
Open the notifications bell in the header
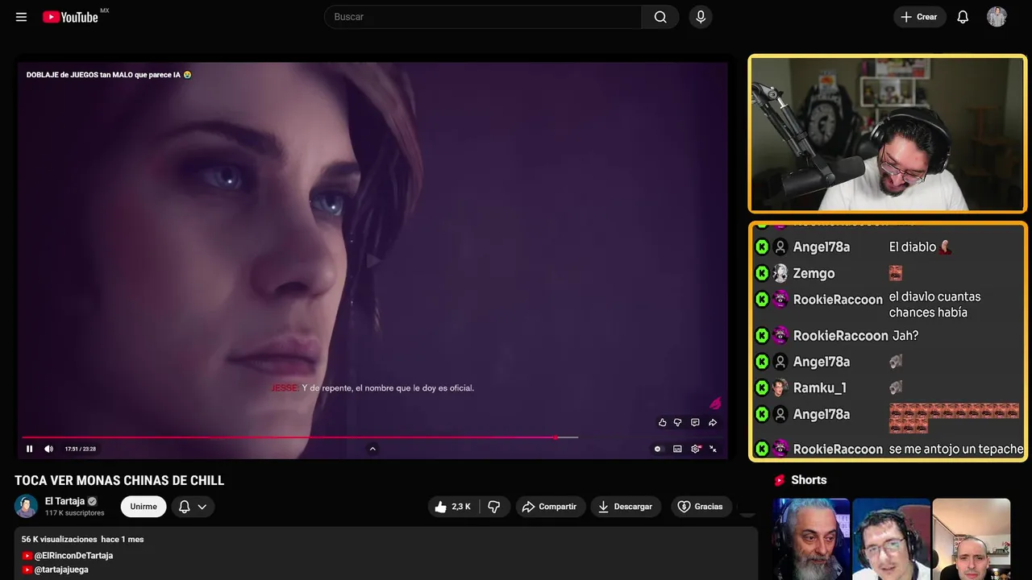point(963,17)
